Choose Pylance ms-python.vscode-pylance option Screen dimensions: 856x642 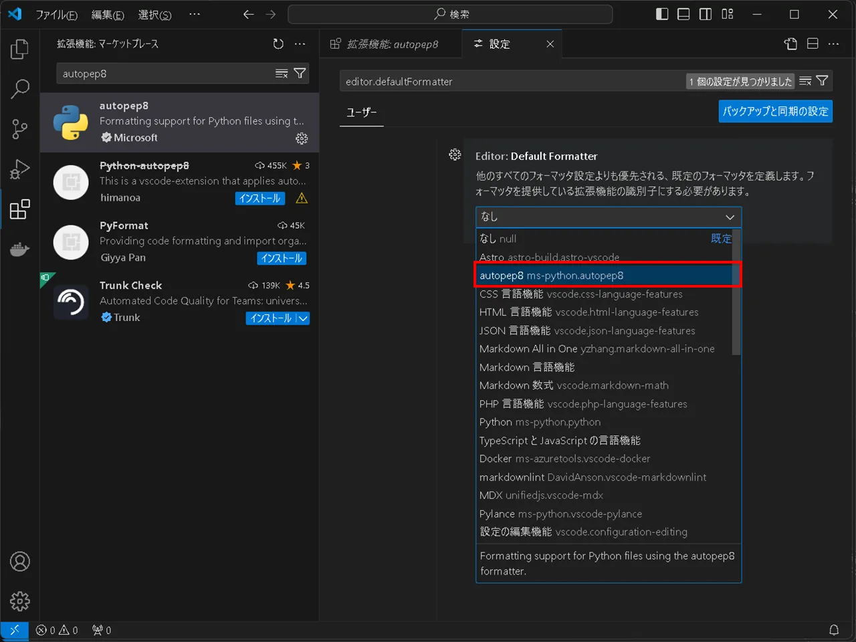605,514
